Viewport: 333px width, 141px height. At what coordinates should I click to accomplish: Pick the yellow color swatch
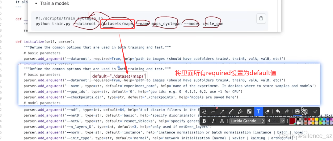[x=317, y=119]
